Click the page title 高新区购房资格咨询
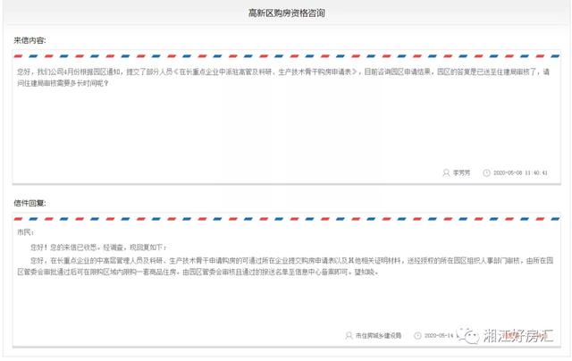The height and width of the screenshot is (361, 572). point(286,13)
